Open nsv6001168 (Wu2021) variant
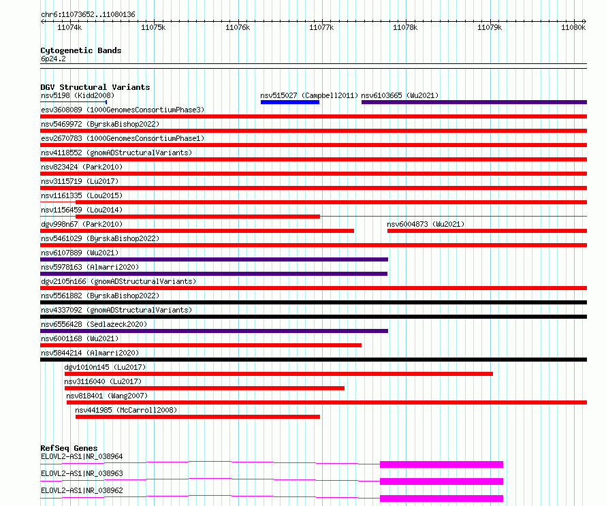This screenshot has width=606, height=506. click(80, 338)
